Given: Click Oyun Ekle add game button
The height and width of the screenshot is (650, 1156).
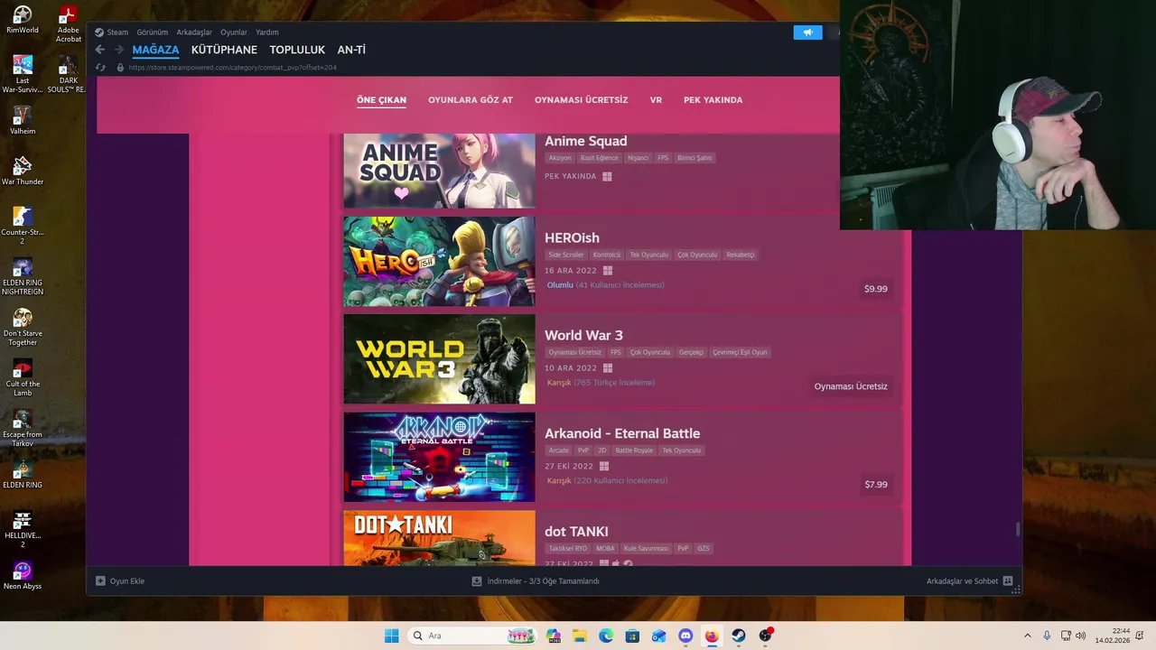Looking at the screenshot, I should 120,581.
